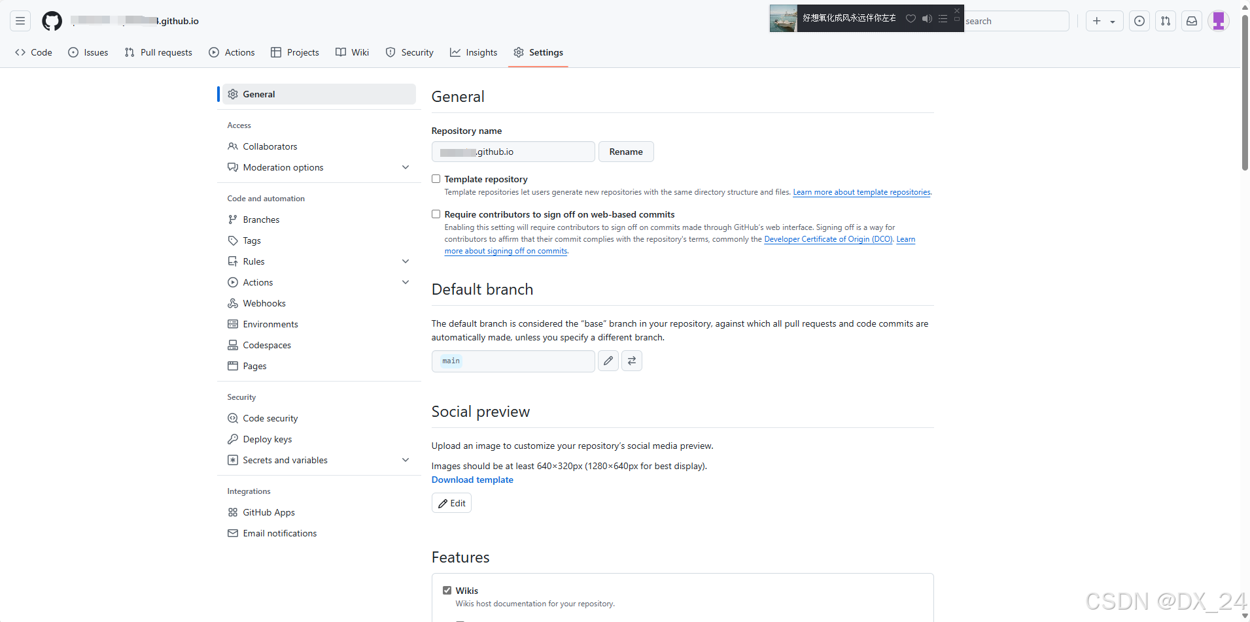Open the Wiki tab
1250x622 pixels.
tap(353, 52)
